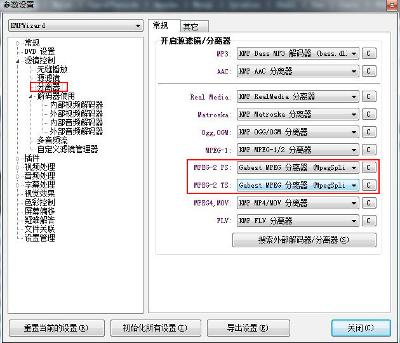Open the Ogg, OGM splitter dropdown
The width and height of the screenshot is (400, 343).
[298, 132]
